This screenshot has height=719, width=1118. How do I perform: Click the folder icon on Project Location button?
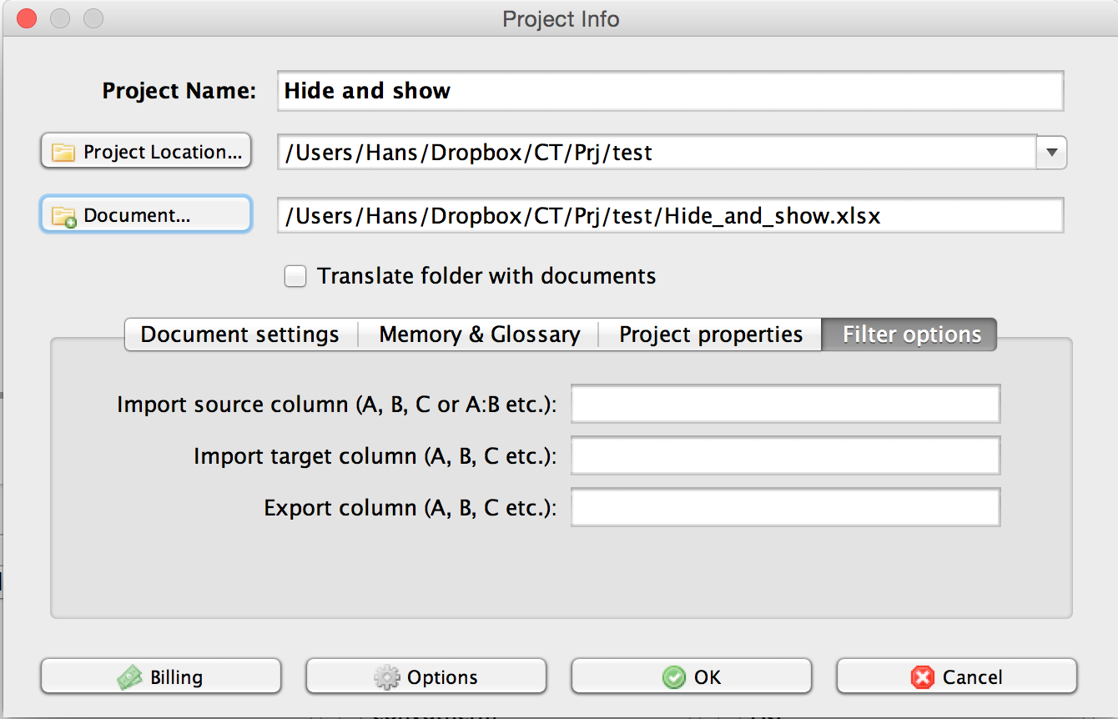pyautogui.click(x=63, y=153)
